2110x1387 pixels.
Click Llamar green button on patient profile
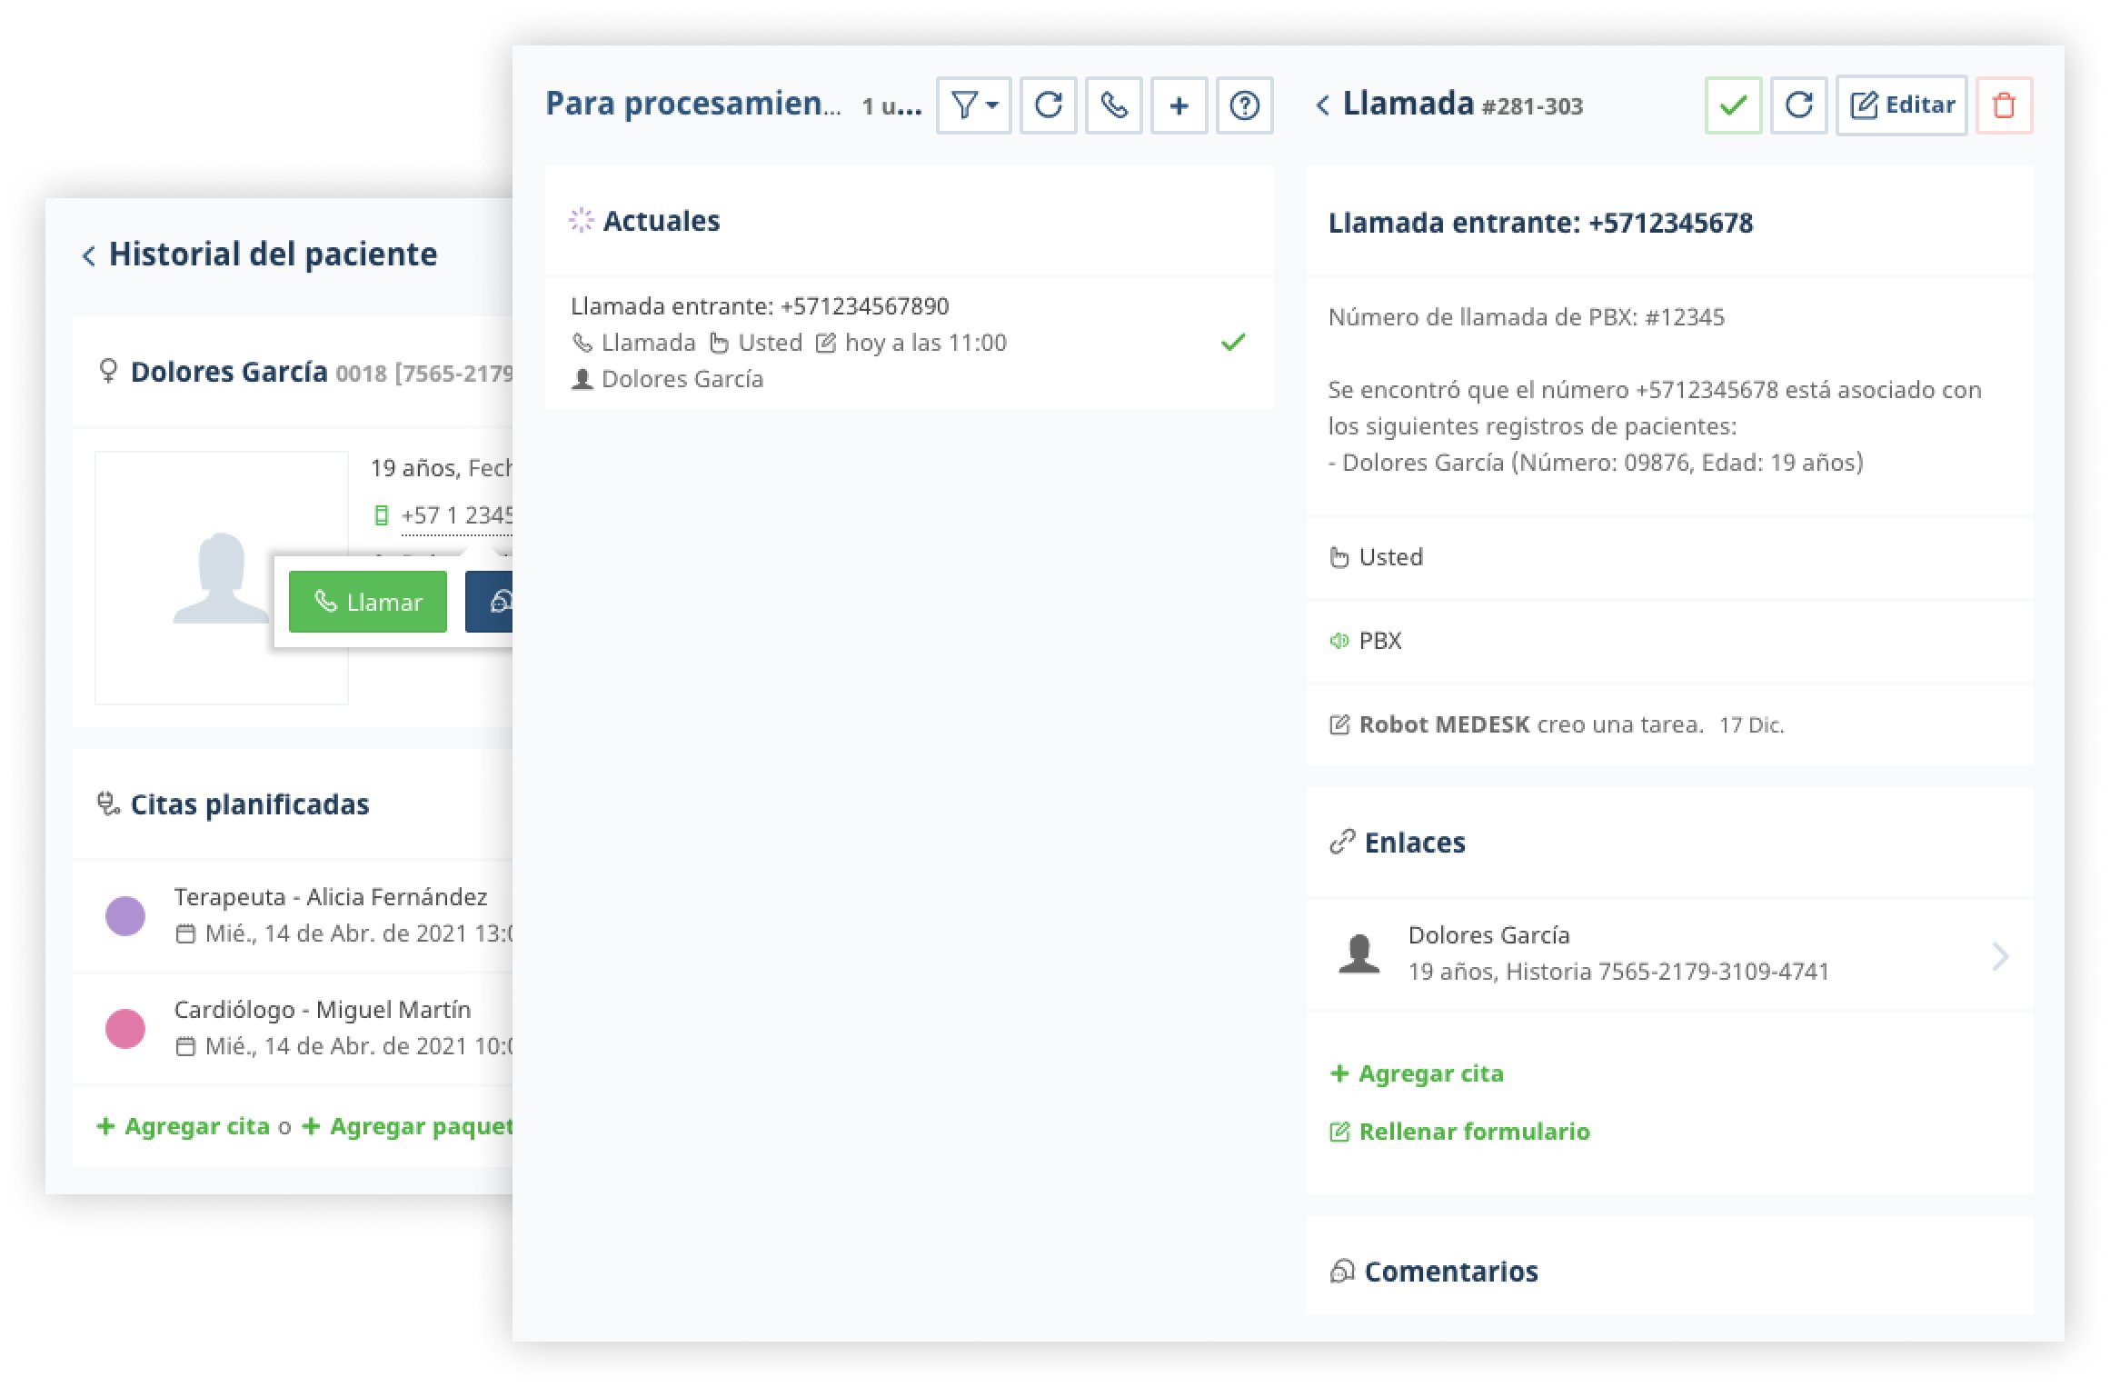(x=366, y=601)
